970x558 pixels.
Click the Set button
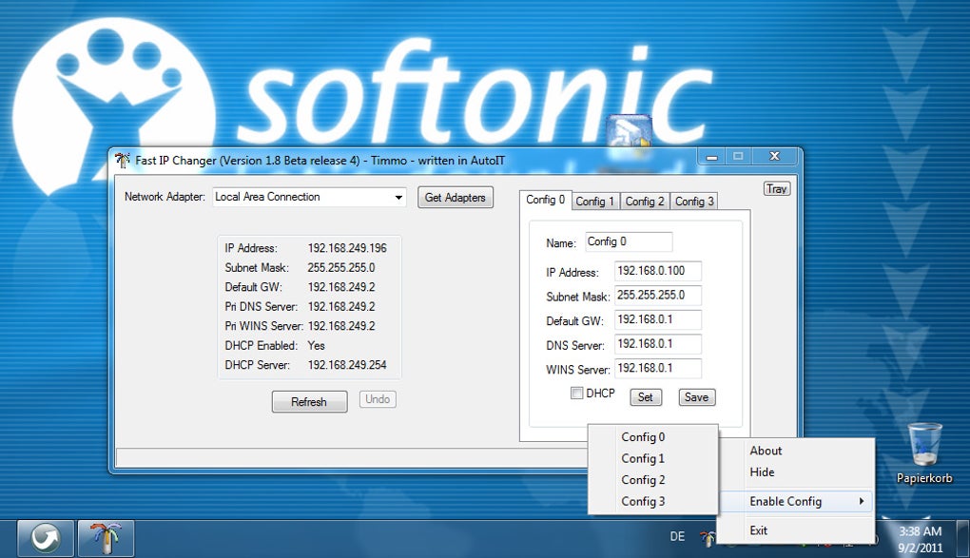(645, 397)
